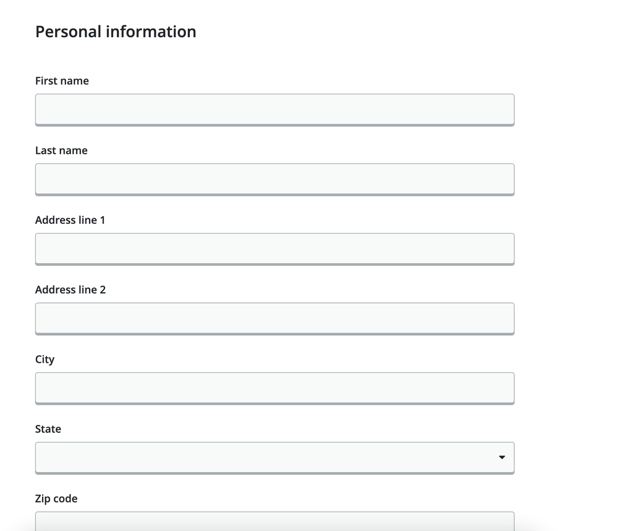The width and height of the screenshot is (618, 531).
Task: Tap the given name entry box
Action: pyautogui.click(x=274, y=109)
